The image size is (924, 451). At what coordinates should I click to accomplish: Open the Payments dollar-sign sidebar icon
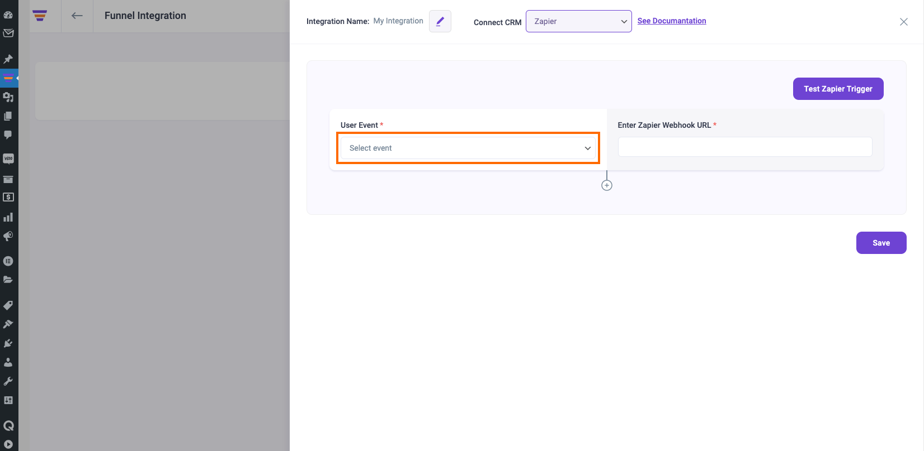point(8,197)
